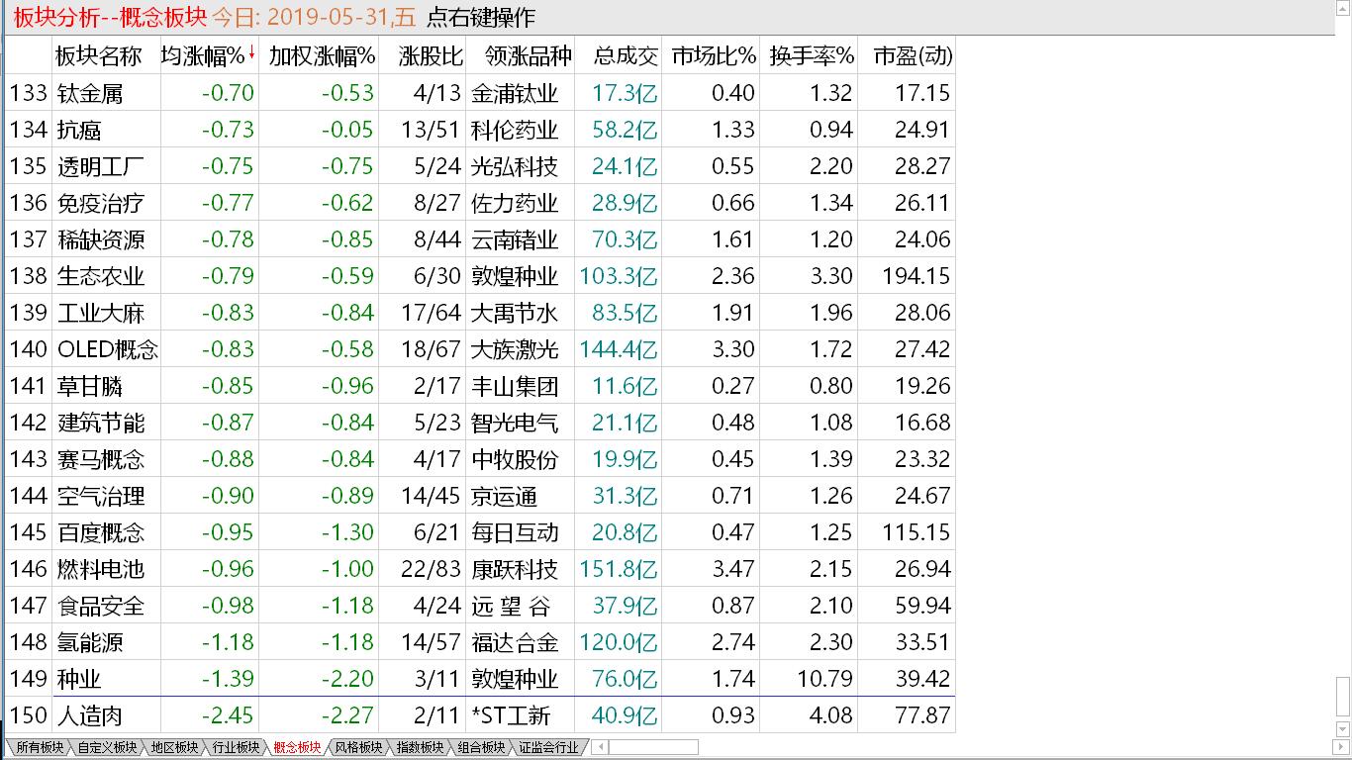Sort by 加权涨幅% column header
Screen dimensions: 1352x760
[322, 56]
